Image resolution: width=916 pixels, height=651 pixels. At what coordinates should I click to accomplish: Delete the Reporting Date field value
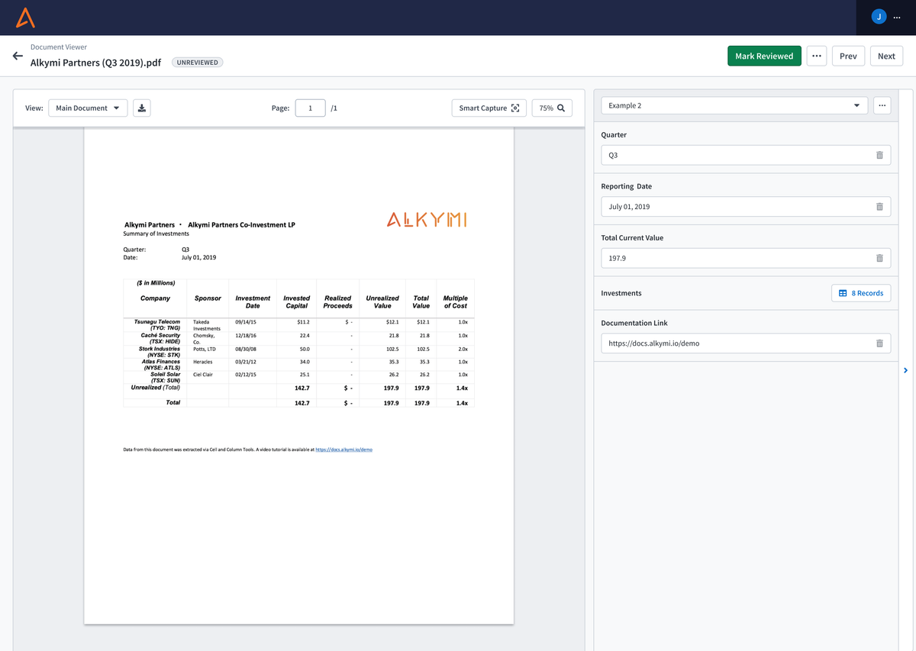point(879,207)
